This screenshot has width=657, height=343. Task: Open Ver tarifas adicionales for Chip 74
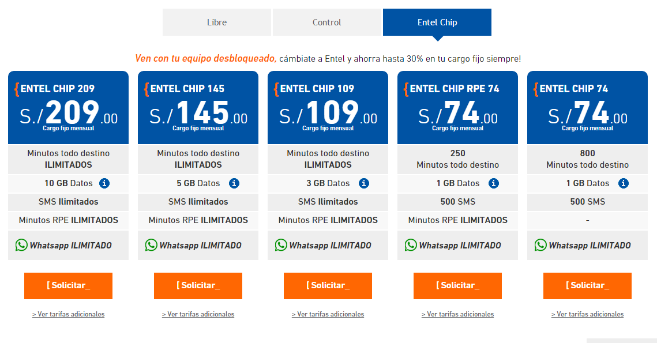(587, 314)
